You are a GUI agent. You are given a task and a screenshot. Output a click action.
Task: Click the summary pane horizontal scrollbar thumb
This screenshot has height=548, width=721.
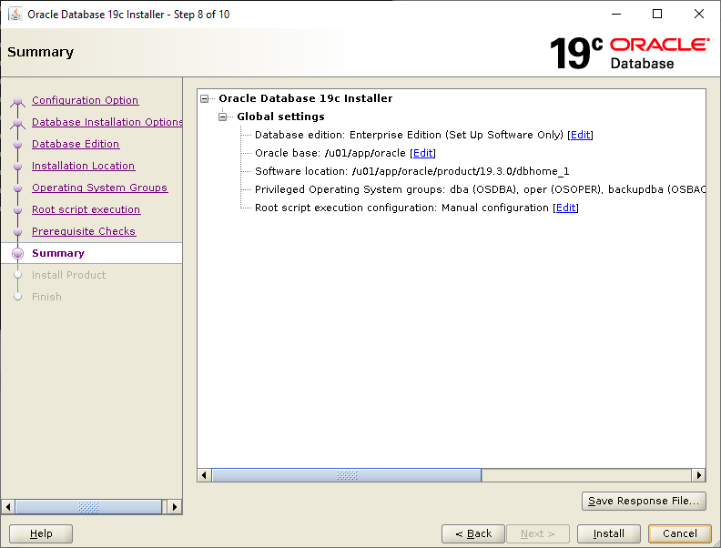347,475
